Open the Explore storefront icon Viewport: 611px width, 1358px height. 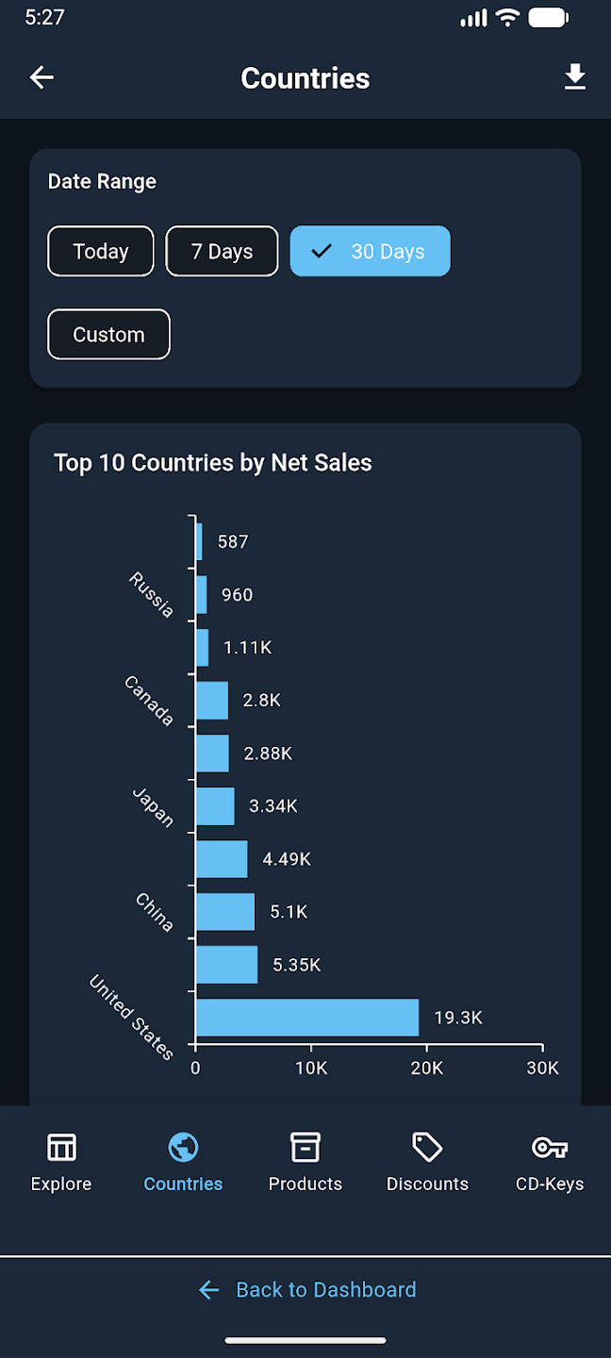click(x=61, y=1147)
